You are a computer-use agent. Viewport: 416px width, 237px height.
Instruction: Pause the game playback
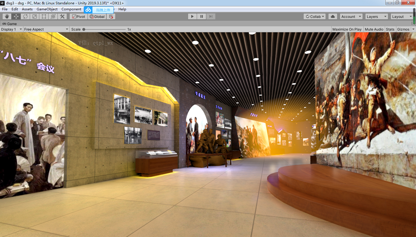click(202, 16)
